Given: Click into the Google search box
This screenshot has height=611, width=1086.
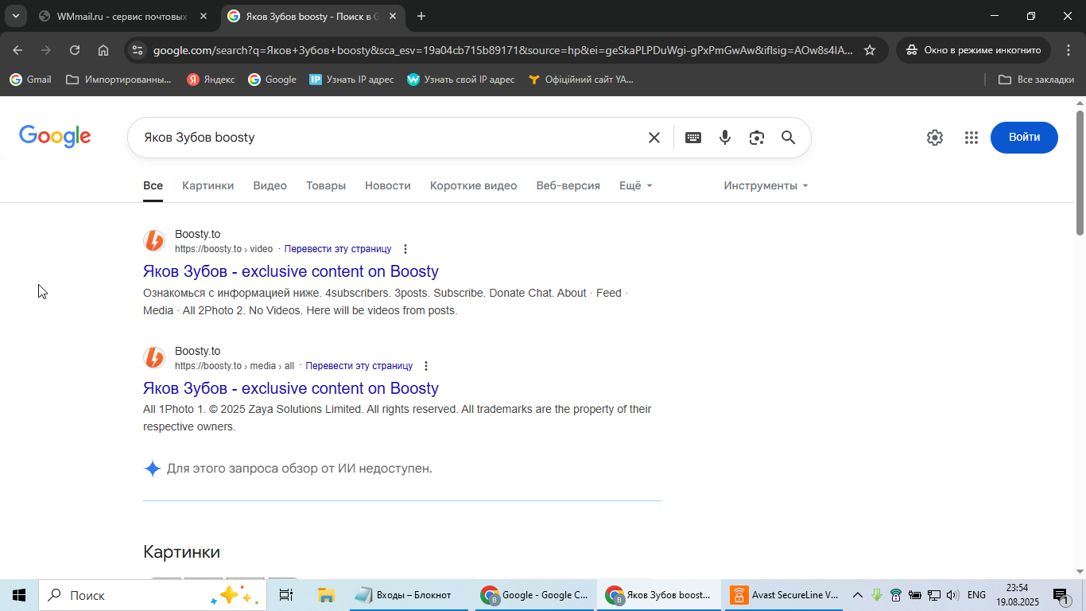Looking at the screenshot, I should (390, 138).
